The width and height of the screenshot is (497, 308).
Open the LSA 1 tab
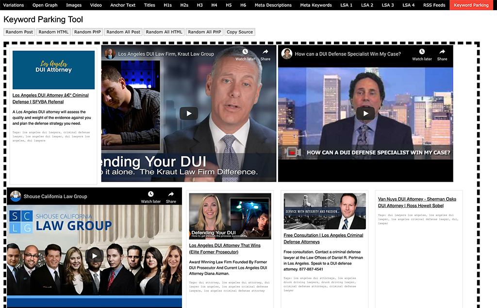point(347,5)
